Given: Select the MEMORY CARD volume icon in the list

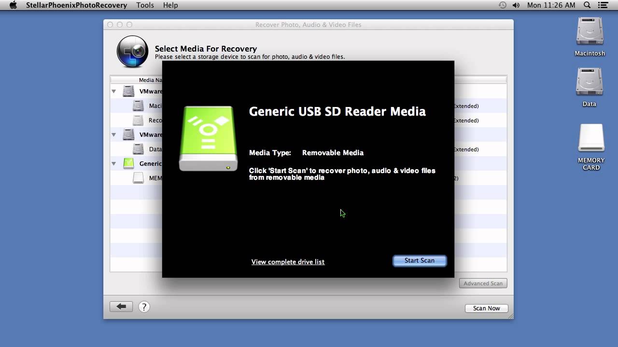Looking at the screenshot, I should 139,178.
